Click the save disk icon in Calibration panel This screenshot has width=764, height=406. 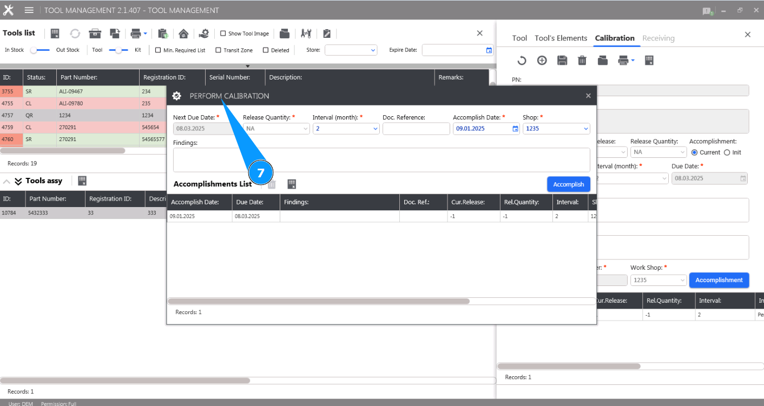[562, 61]
